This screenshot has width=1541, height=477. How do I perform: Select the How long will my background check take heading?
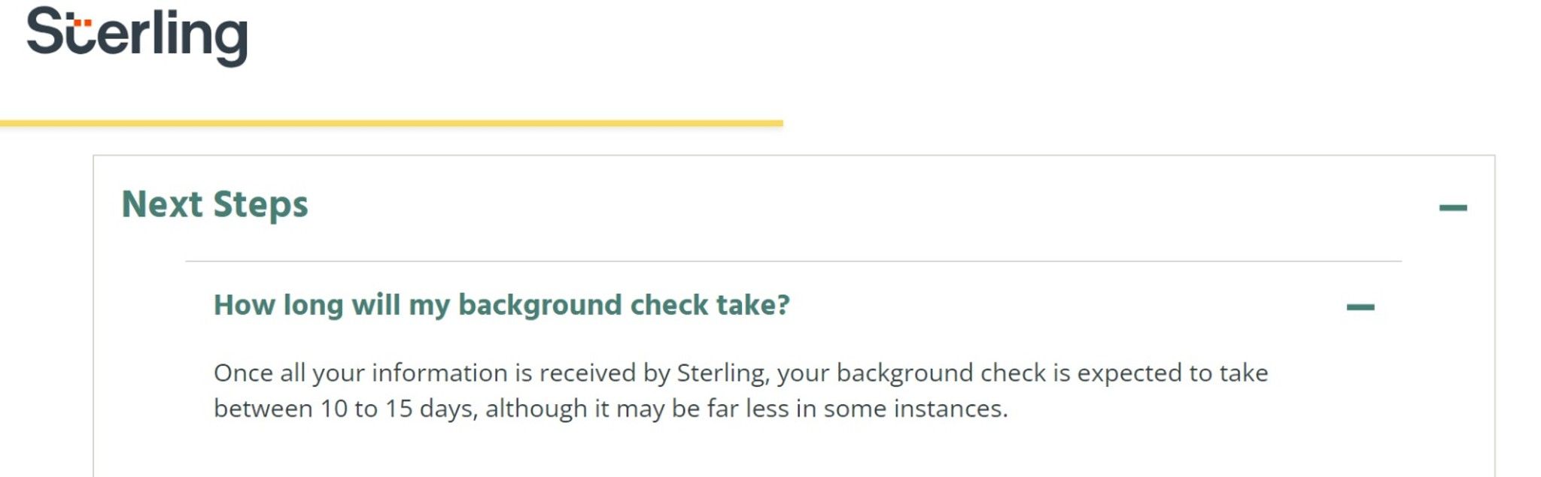tap(501, 303)
